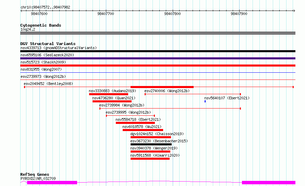The image size is (305, 186).
Task: Click the 10q24.2 band label
Action: (x=28, y=29)
